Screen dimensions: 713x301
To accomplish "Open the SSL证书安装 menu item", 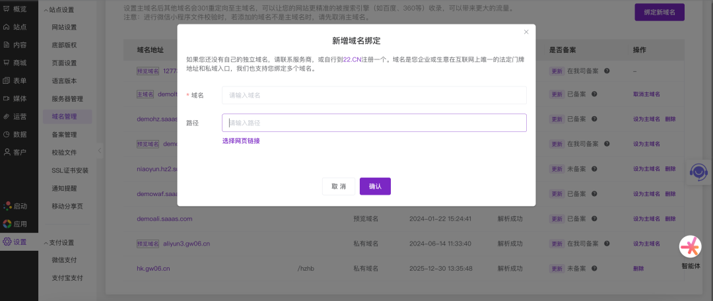I will click(70, 170).
